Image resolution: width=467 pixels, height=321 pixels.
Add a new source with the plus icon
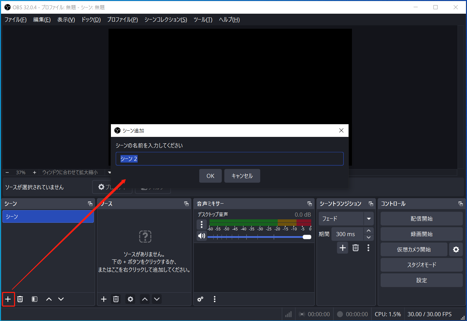coord(104,299)
